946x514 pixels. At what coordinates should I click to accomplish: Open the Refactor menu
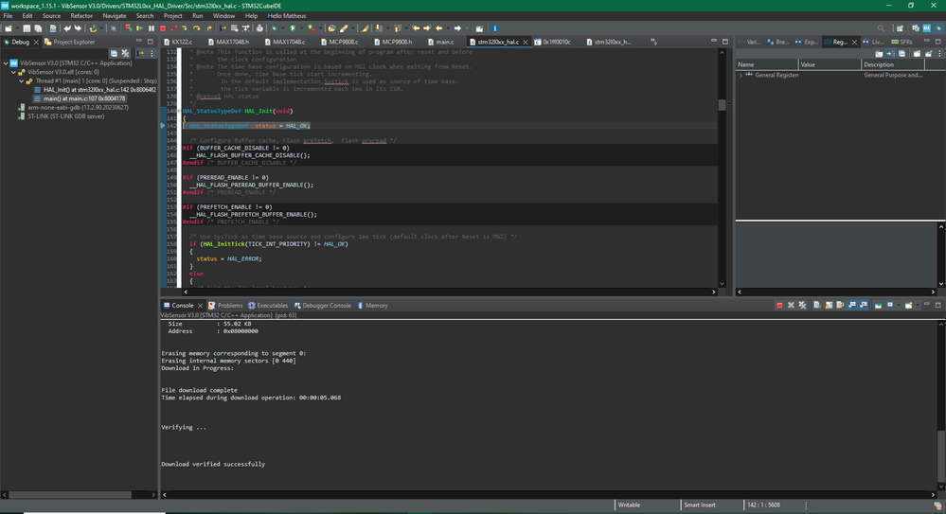[x=81, y=16]
